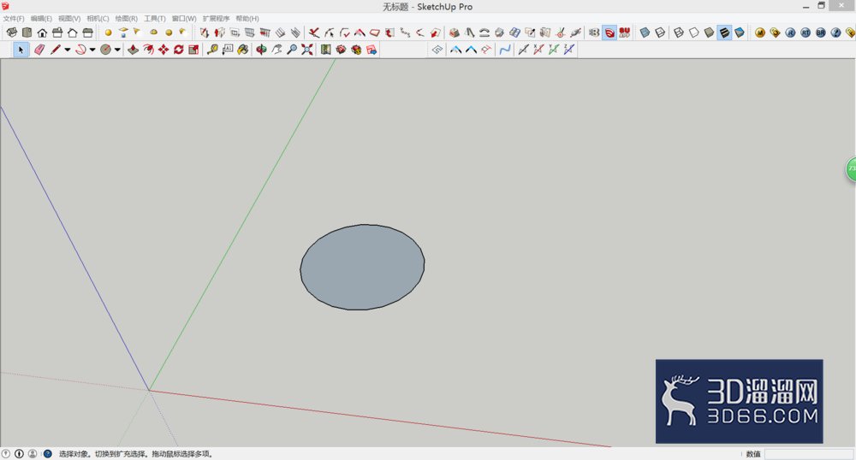Enable Monochrome face style
The width and height of the screenshot is (856, 460).
pyautogui.click(x=740, y=32)
